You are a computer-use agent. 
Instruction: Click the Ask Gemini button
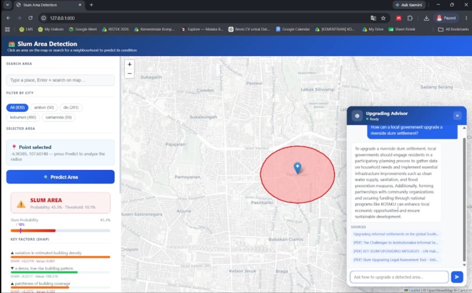tap(409, 5)
